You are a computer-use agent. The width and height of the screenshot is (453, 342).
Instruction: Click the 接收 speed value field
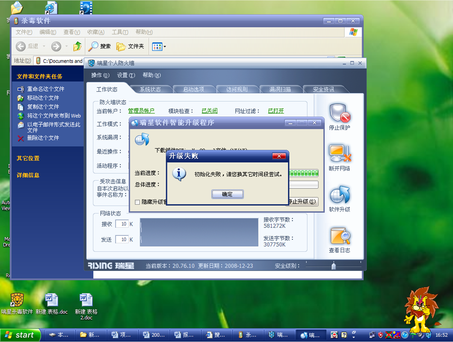tap(122, 224)
